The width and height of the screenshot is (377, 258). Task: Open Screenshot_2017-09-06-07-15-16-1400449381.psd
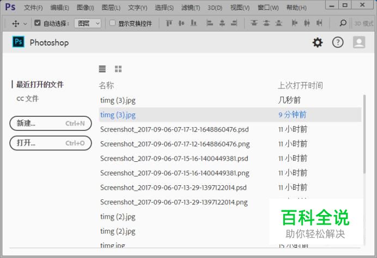(x=230, y=158)
